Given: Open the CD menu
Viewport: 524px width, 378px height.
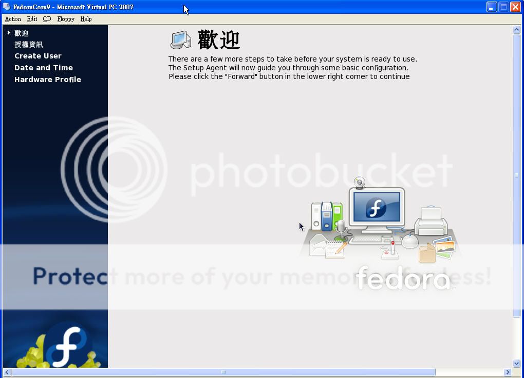Looking at the screenshot, I should 47,19.
